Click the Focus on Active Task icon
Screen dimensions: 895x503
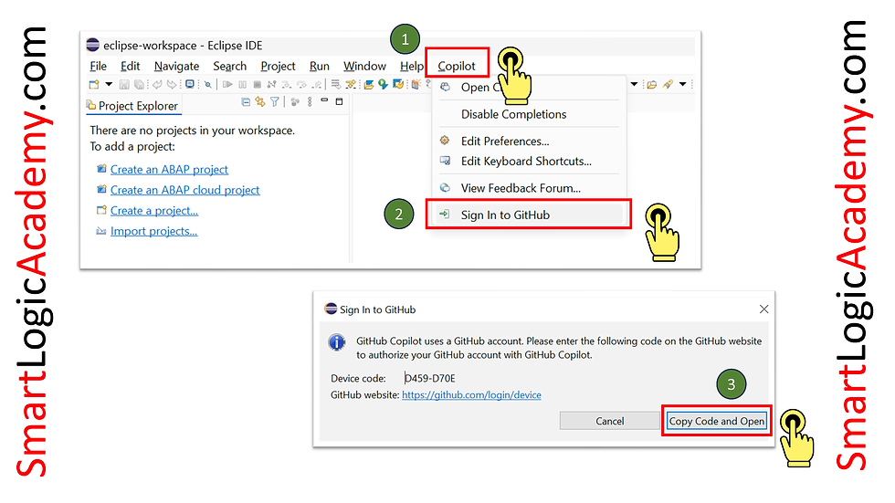tap(294, 102)
